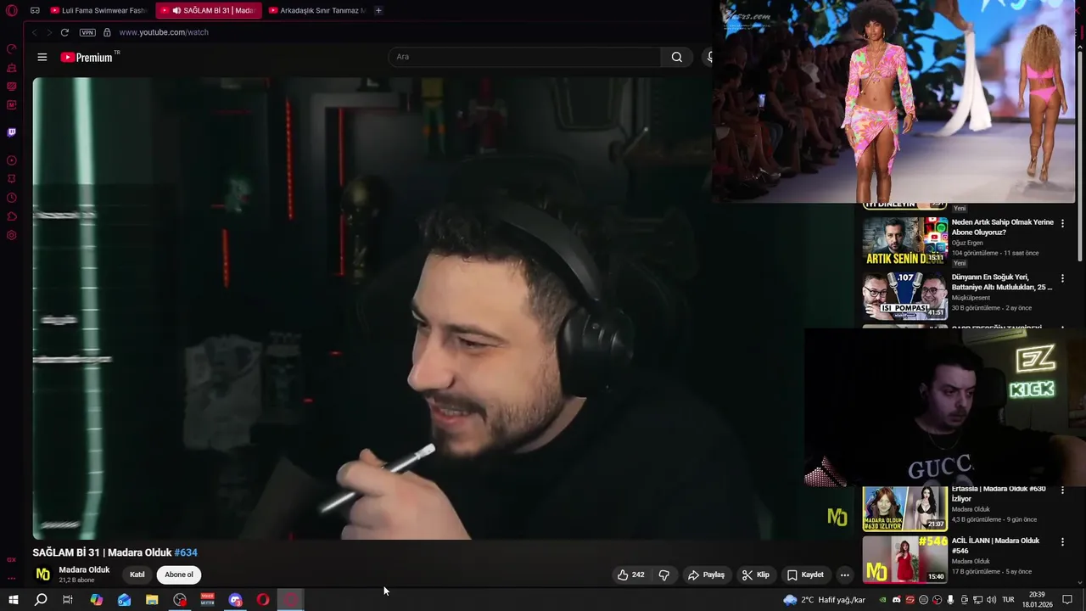The width and height of the screenshot is (1086, 611).
Task: Click the Katıl join button
Action: point(137,575)
